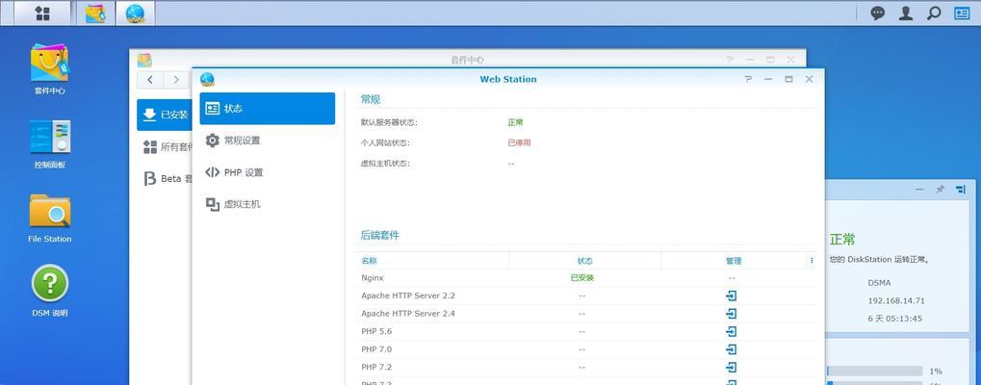Click the manage icon for PHP 7.0

click(732, 348)
